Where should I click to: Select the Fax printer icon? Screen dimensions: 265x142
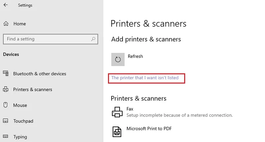pos(117,112)
